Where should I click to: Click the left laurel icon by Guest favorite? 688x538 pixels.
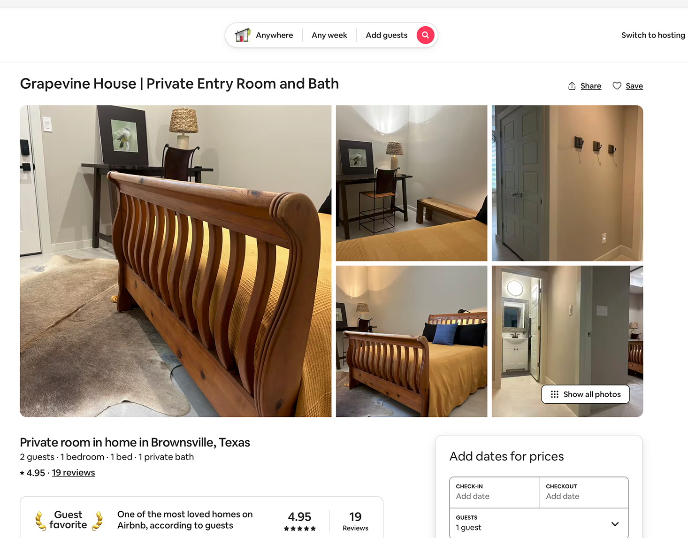[x=40, y=521]
